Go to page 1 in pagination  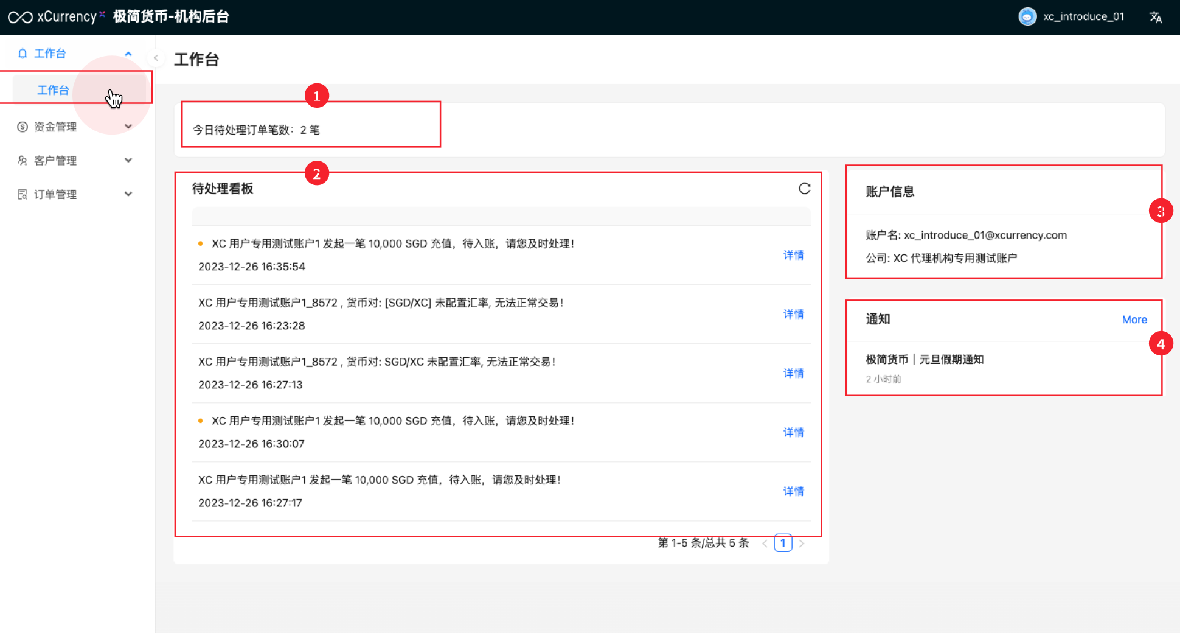point(783,543)
